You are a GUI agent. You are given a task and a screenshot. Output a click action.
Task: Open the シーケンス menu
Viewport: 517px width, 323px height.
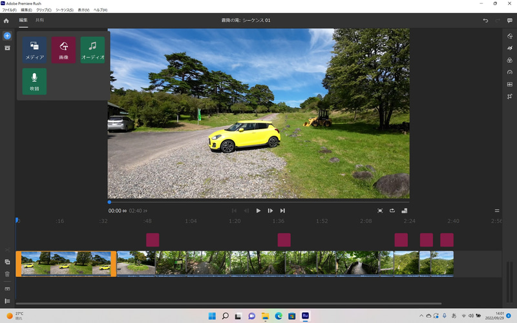[x=64, y=10]
